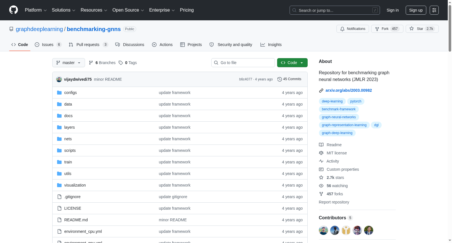
Task: Open the environment_cpu.yml file
Action: click(x=83, y=231)
